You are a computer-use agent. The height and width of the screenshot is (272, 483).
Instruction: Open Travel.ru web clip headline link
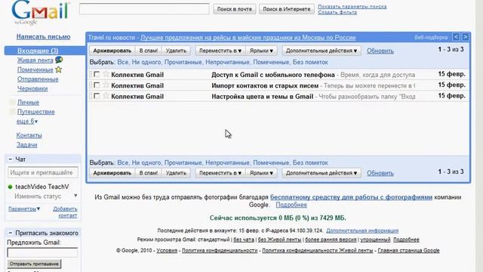tap(248, 38)
